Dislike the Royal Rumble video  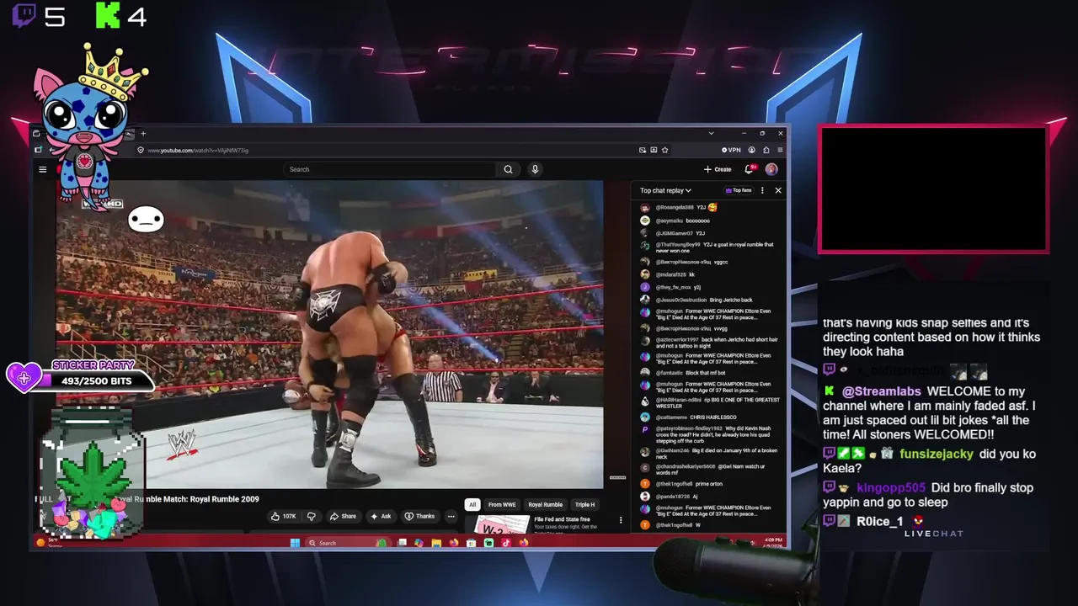point(311,516)
